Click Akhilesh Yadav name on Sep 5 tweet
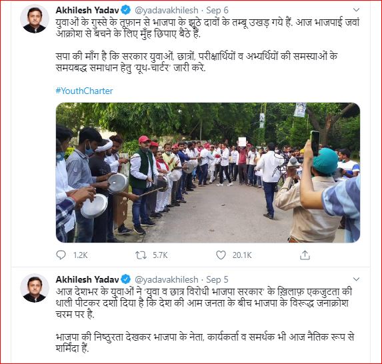Screen dimensions: 382x364 pyautogui.click(x=87, y=279)
